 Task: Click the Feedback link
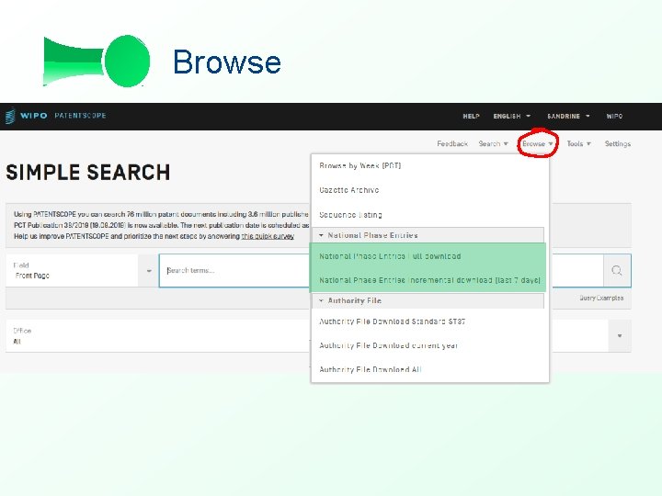pos(452,144)
